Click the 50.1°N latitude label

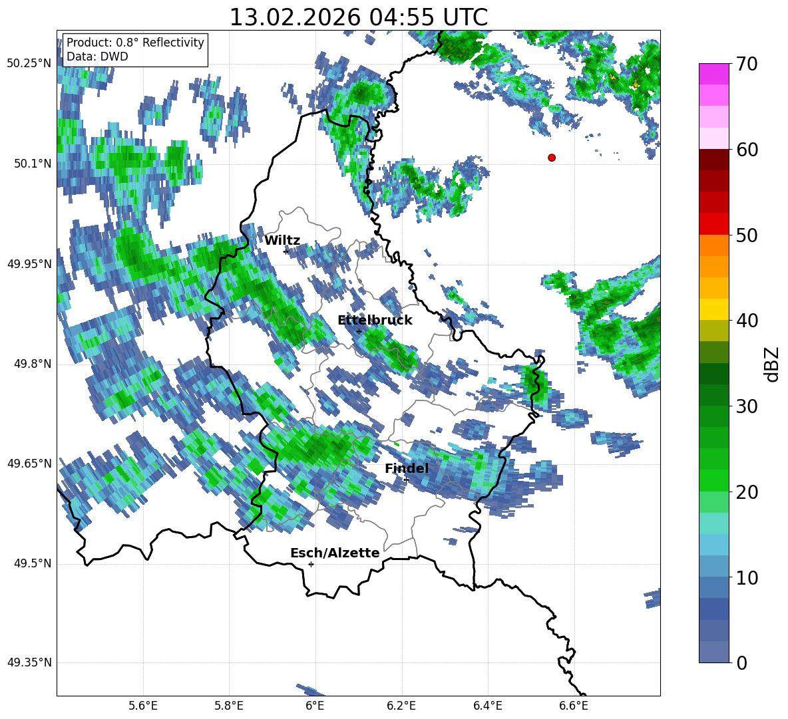pyautogui.click(x=33, y=164)
